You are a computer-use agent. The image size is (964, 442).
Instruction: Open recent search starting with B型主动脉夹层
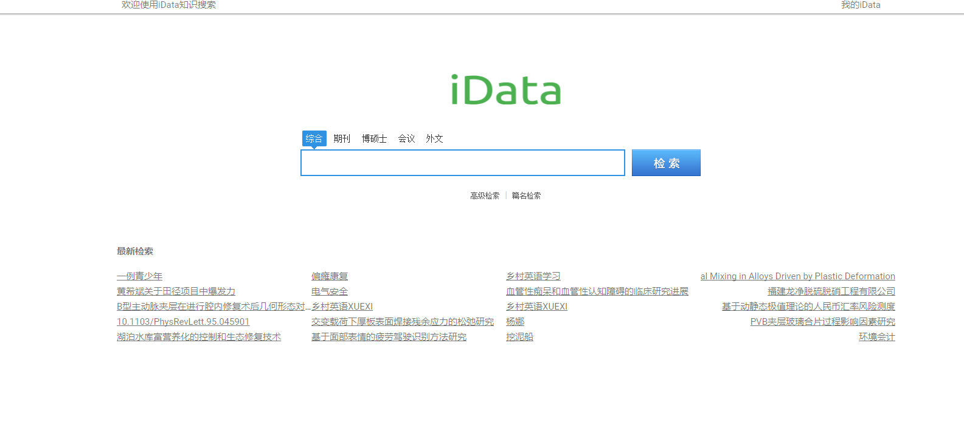coord(213,307)
